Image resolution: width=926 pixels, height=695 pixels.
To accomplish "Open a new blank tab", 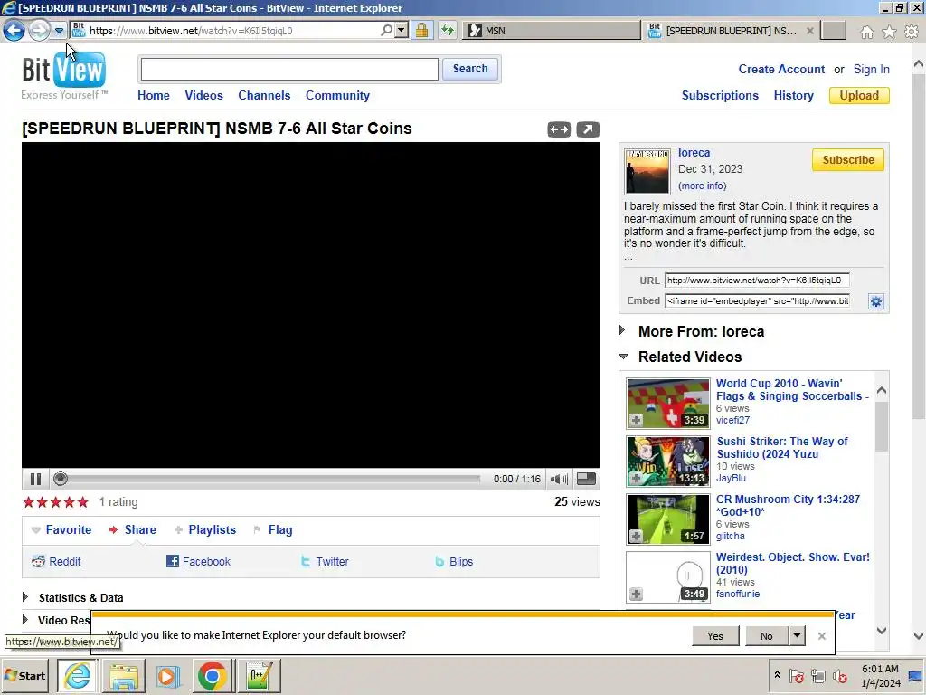I will [x=833, y=30].
